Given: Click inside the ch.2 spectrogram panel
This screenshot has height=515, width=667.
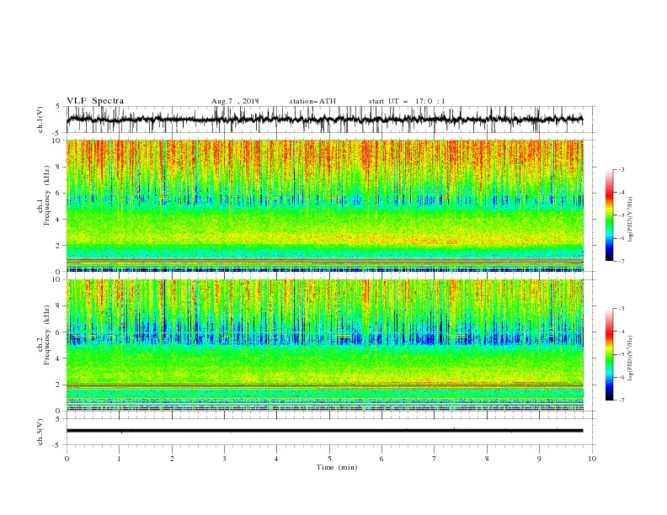Looking at the screenshot, I should tap(324, 345).
